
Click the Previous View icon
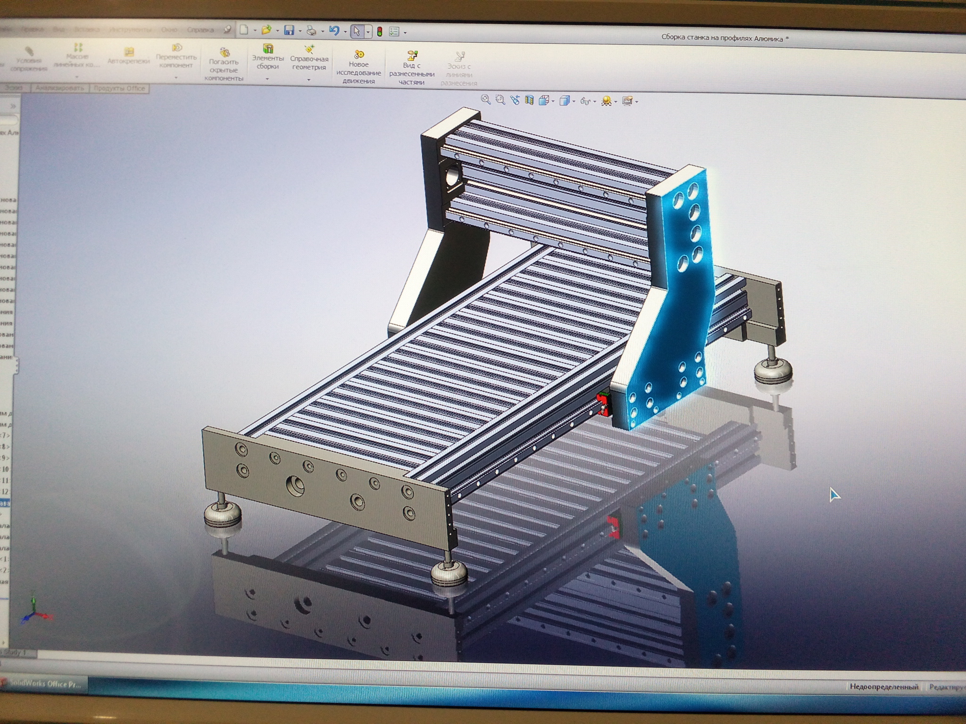(x=515, y=100)
